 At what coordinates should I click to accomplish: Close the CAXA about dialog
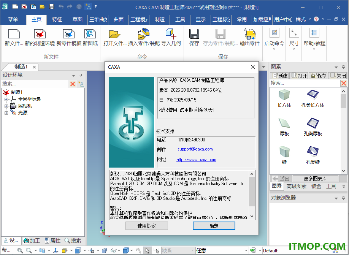[252, 67]
